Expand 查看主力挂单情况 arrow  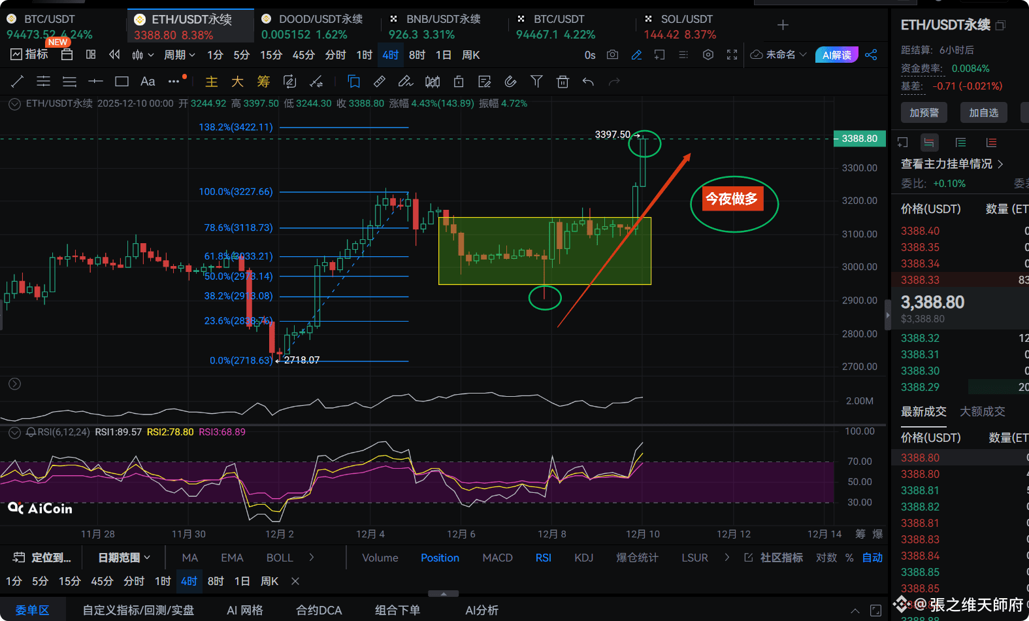(x=1000, y=163)
